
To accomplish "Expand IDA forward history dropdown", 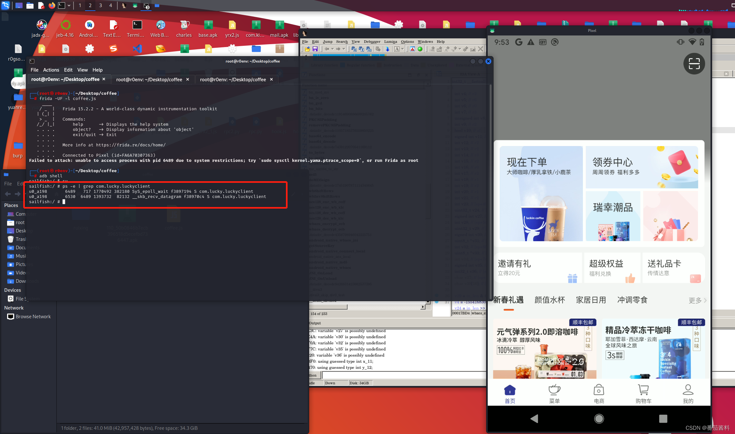I will pos(344,49).
